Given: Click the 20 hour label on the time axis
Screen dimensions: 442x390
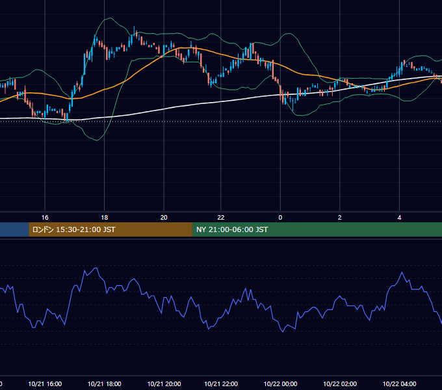Looking at the screenshot, I should 164,218.
